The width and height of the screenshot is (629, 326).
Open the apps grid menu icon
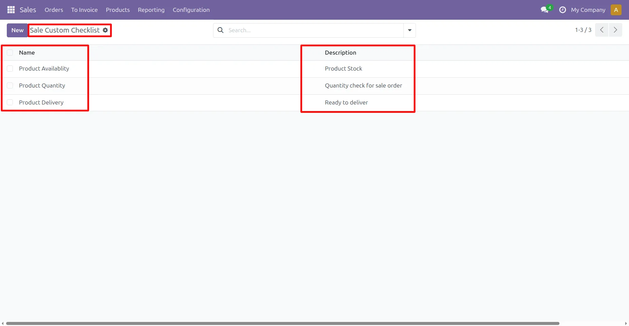(11, 10)
